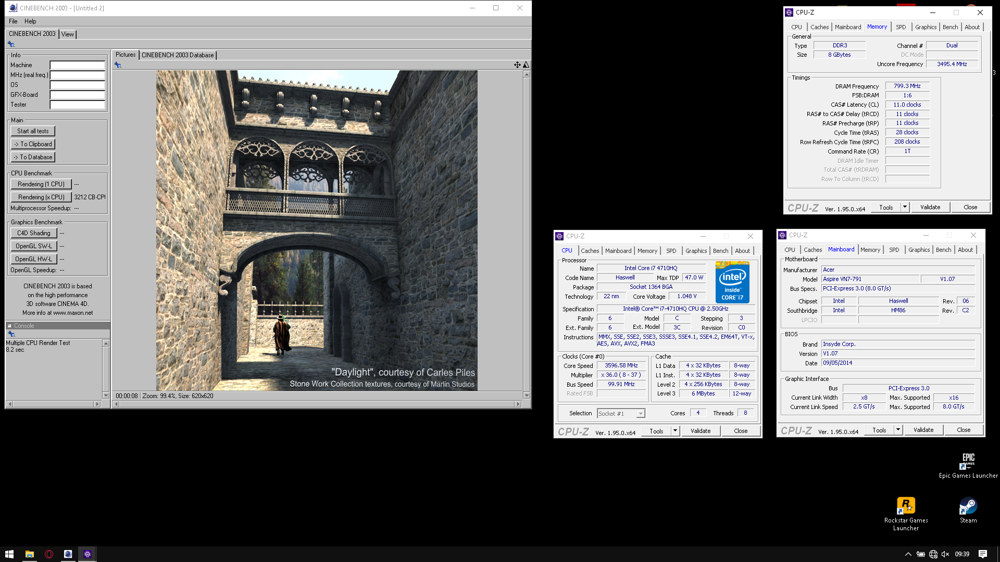Click the rendered Daylight picture
The image size is (1000, 562).
[317, 231]
